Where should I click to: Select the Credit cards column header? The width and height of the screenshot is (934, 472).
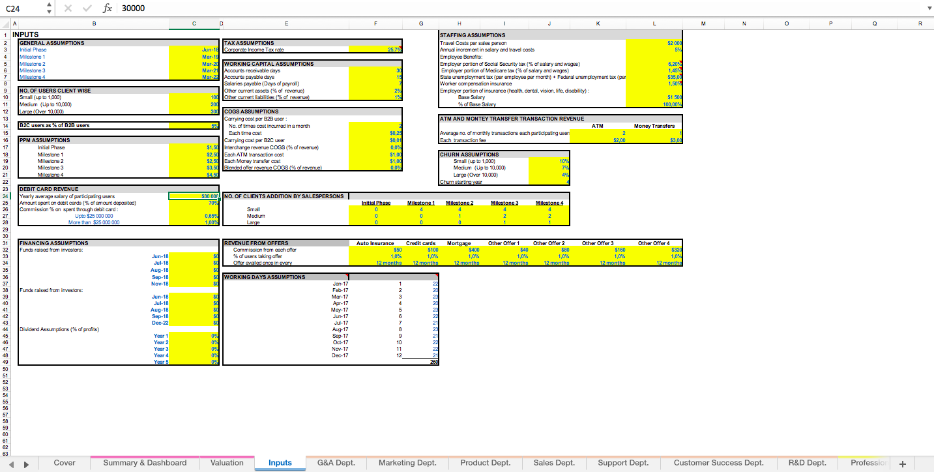click(420, 243)
